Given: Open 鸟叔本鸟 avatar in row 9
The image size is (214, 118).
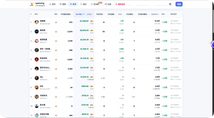Looking at the screenshot, I should tap(37, 97).
